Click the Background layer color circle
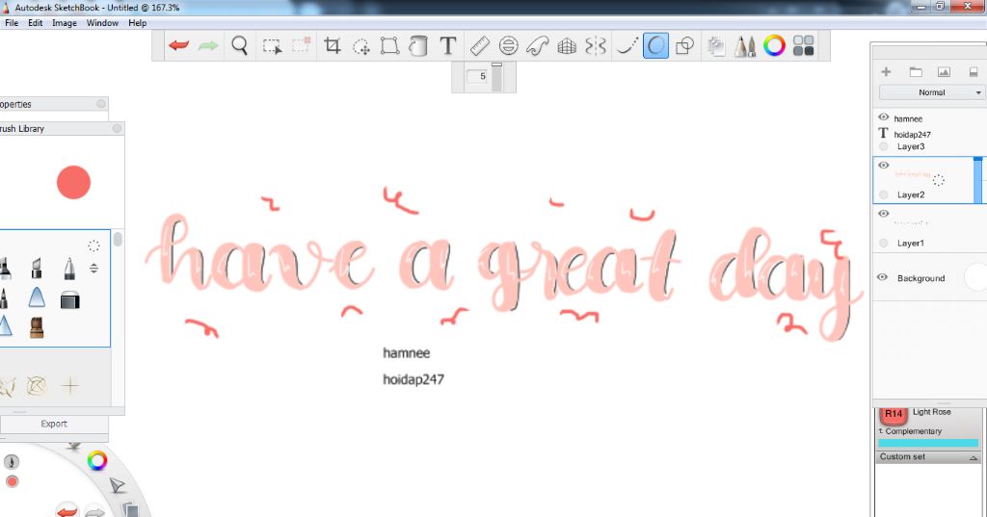The width and height of the screenshot is (987, 517). coord(976,277)
